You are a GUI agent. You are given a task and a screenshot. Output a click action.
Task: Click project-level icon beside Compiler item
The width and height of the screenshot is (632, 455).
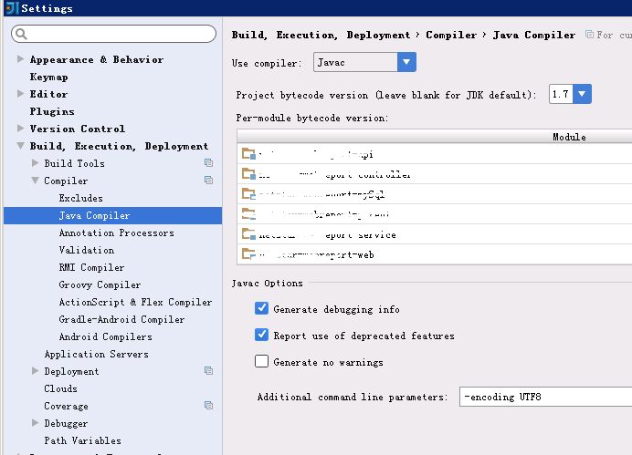point(208,181)
